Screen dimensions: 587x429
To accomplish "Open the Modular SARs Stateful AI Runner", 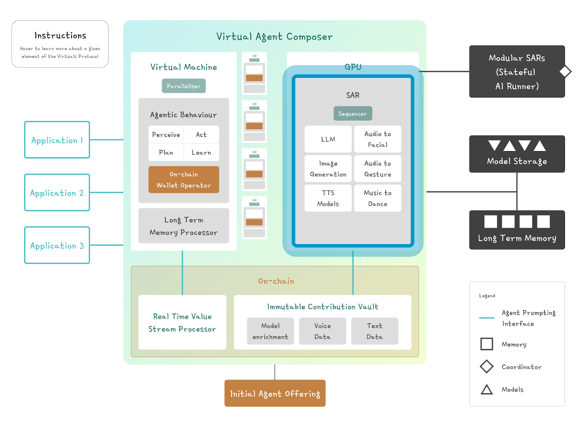I will (517, 72).
